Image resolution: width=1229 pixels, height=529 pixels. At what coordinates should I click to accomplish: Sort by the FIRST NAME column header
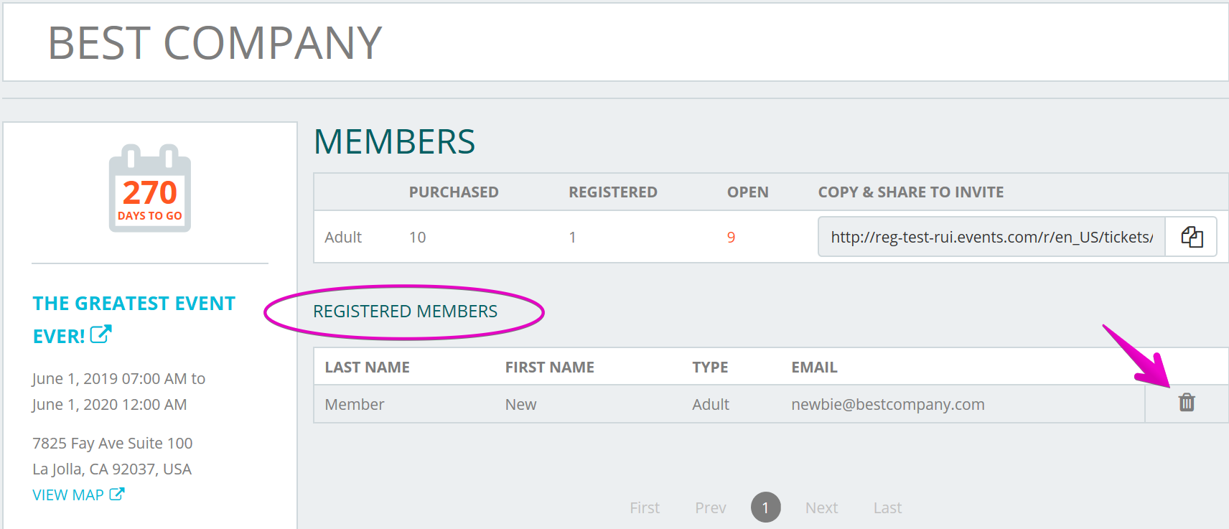click(549, 368)
